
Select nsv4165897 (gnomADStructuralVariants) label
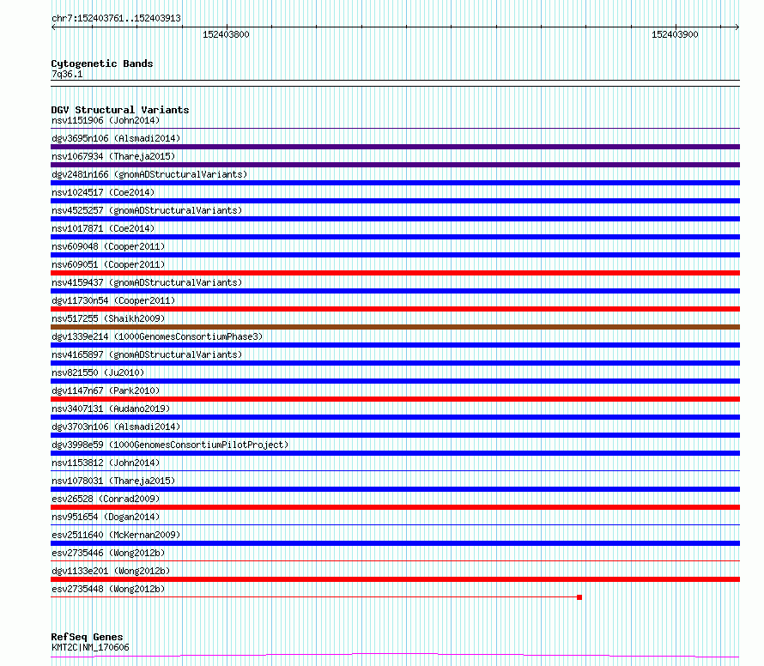(147, 354)
